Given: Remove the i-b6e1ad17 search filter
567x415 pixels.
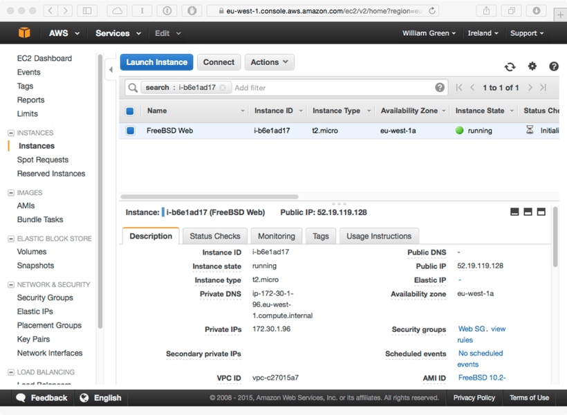Looking at the screenshot, I should [223, 88].
